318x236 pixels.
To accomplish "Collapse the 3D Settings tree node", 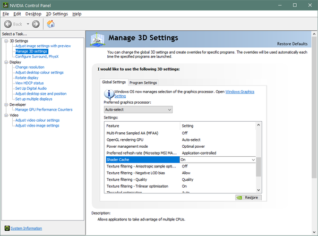I will 6,41.
